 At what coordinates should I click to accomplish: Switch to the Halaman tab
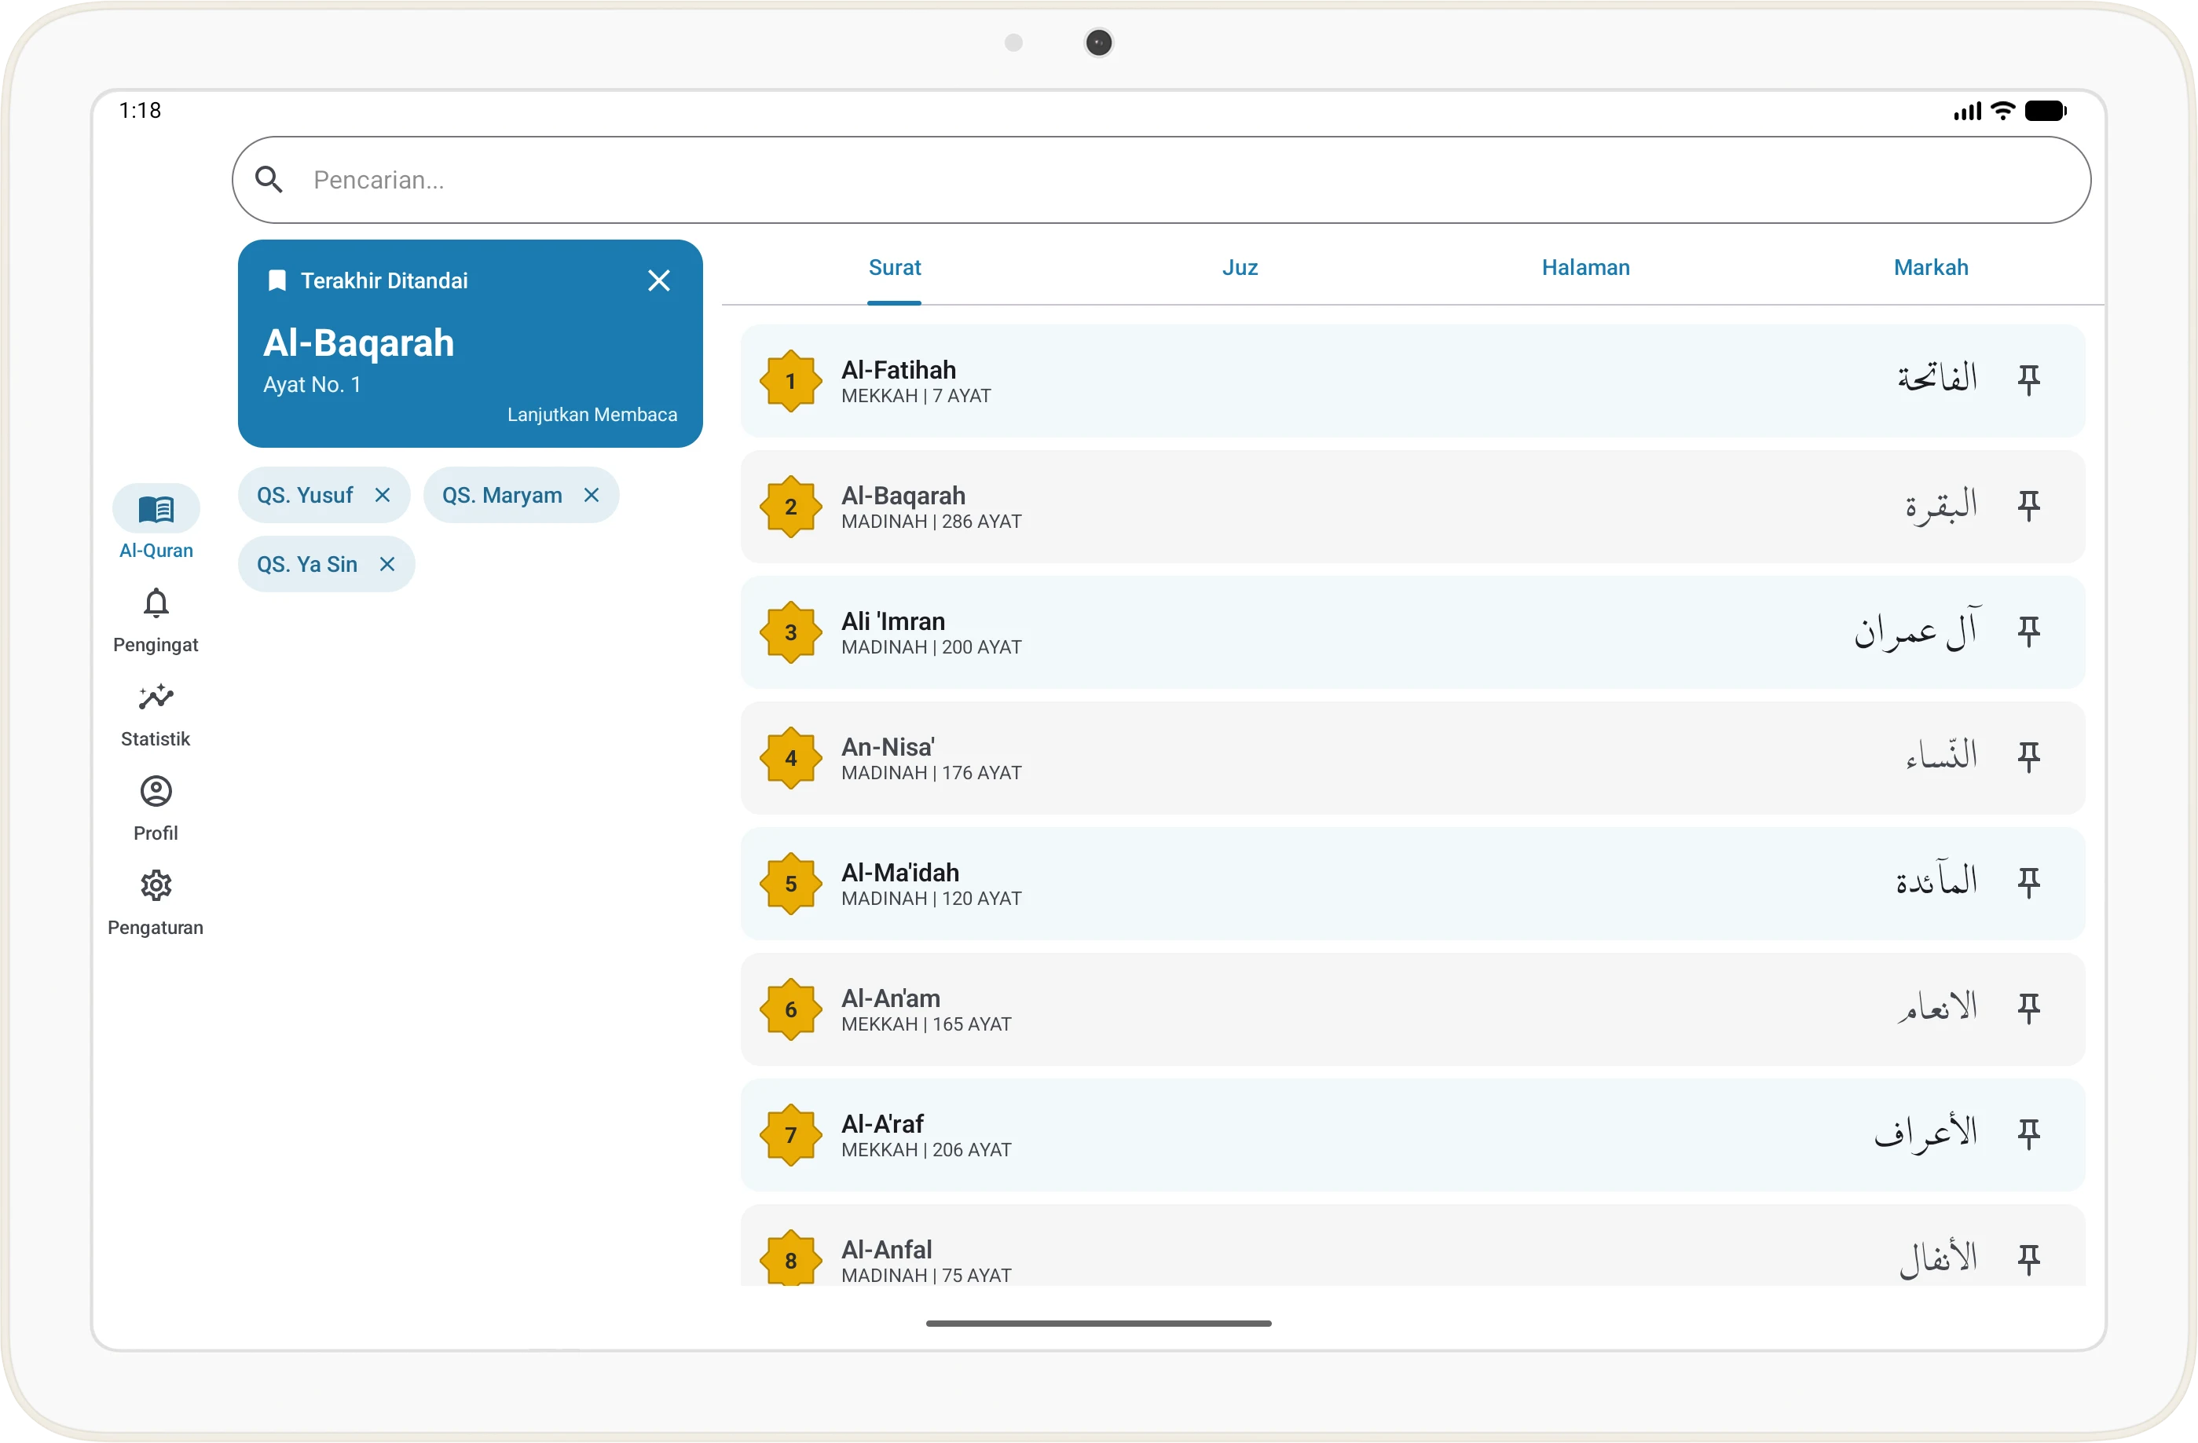(x=1586, y=268)
